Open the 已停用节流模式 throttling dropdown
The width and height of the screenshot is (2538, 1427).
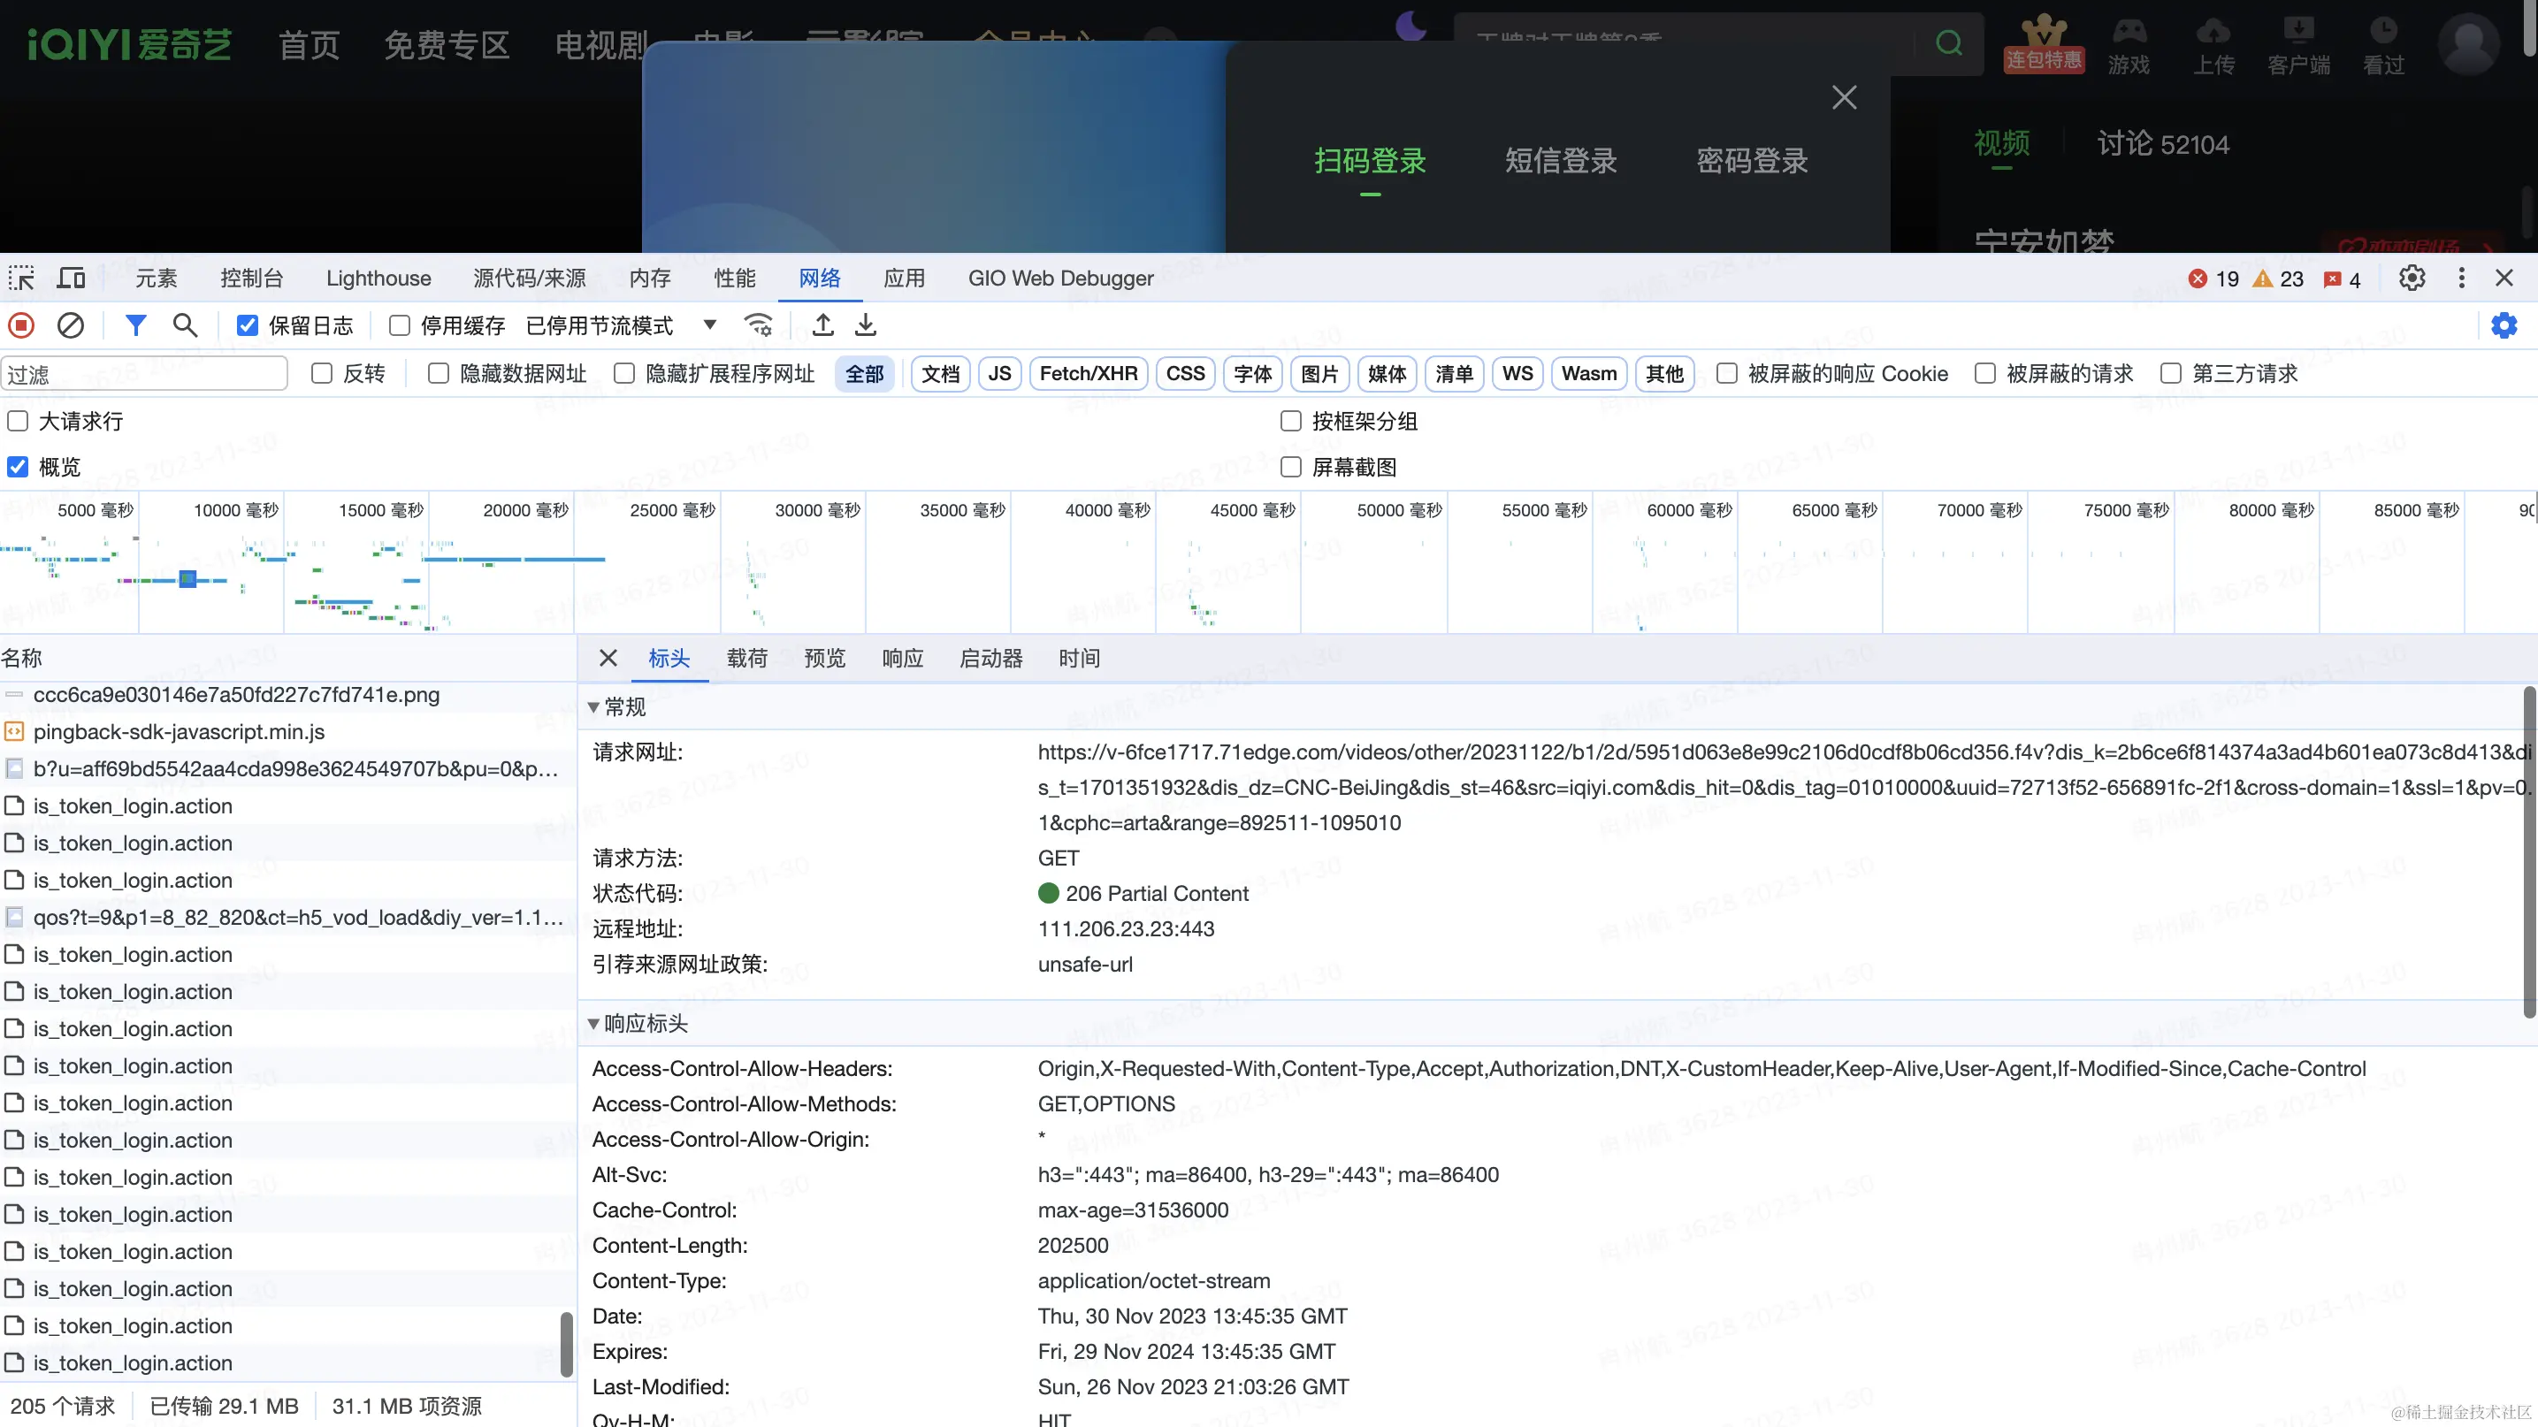point(622,325)
